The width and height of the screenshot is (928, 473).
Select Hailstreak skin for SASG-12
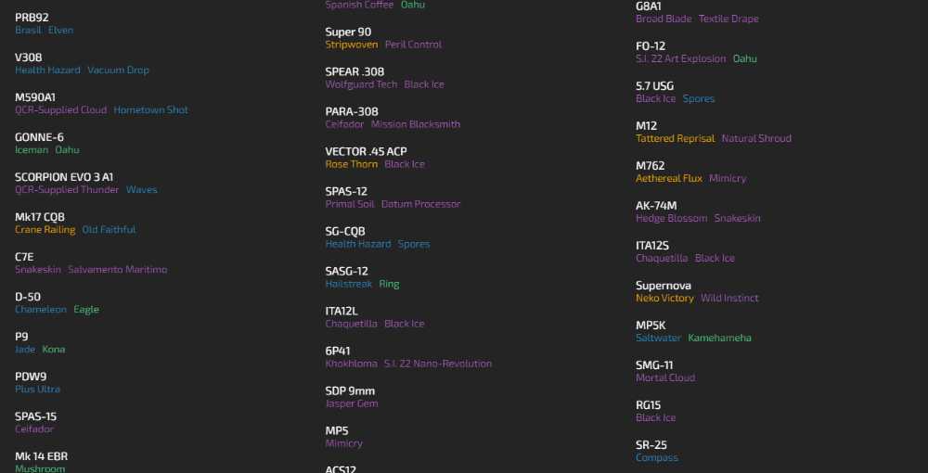[349, 284]
